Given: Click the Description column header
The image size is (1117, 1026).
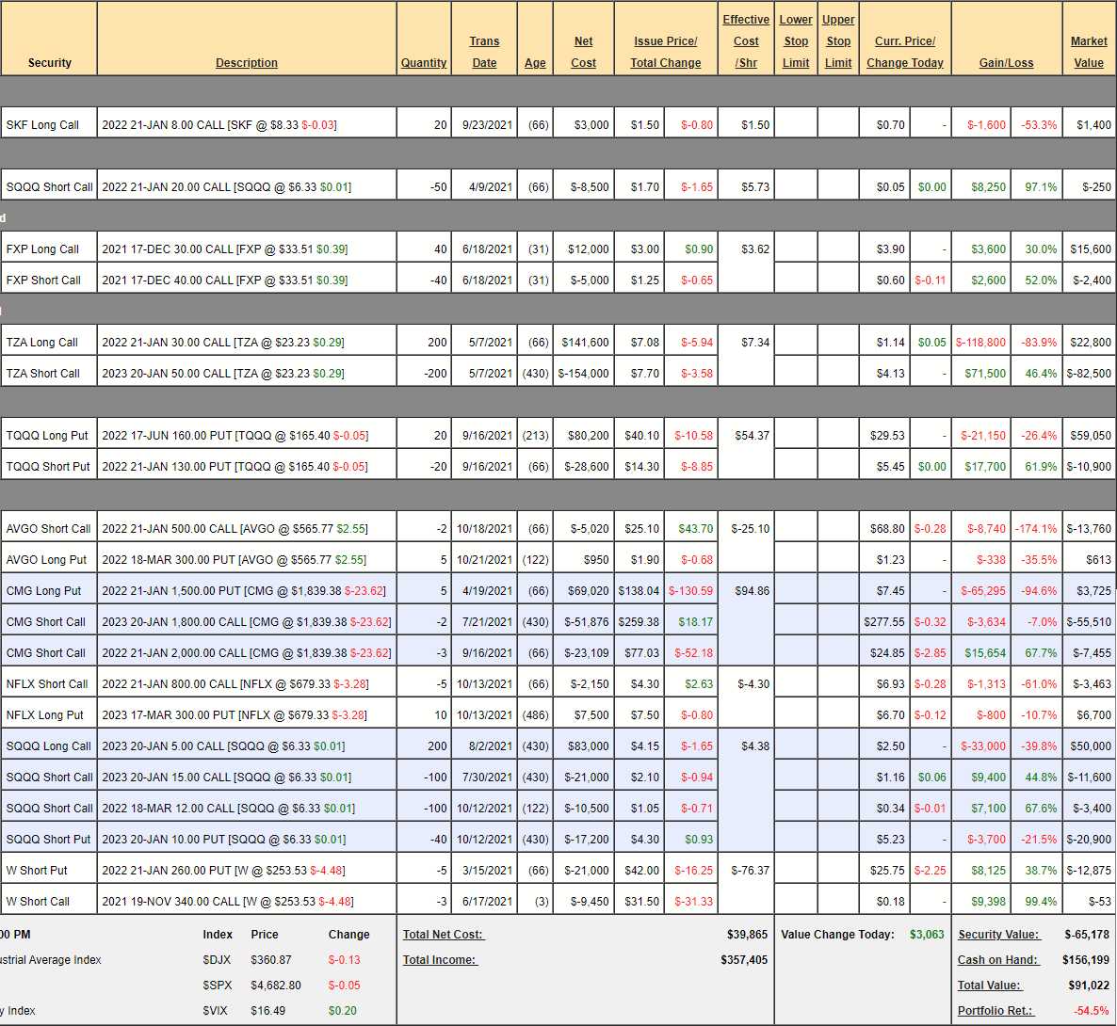Looking at the screenshot, I should [x=247, y=63].
